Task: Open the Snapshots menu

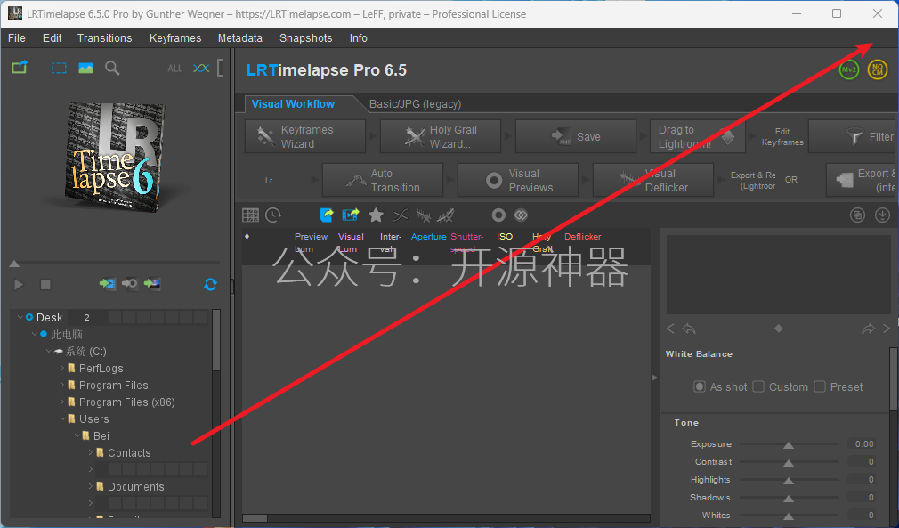Action: [x=305, y=37]
